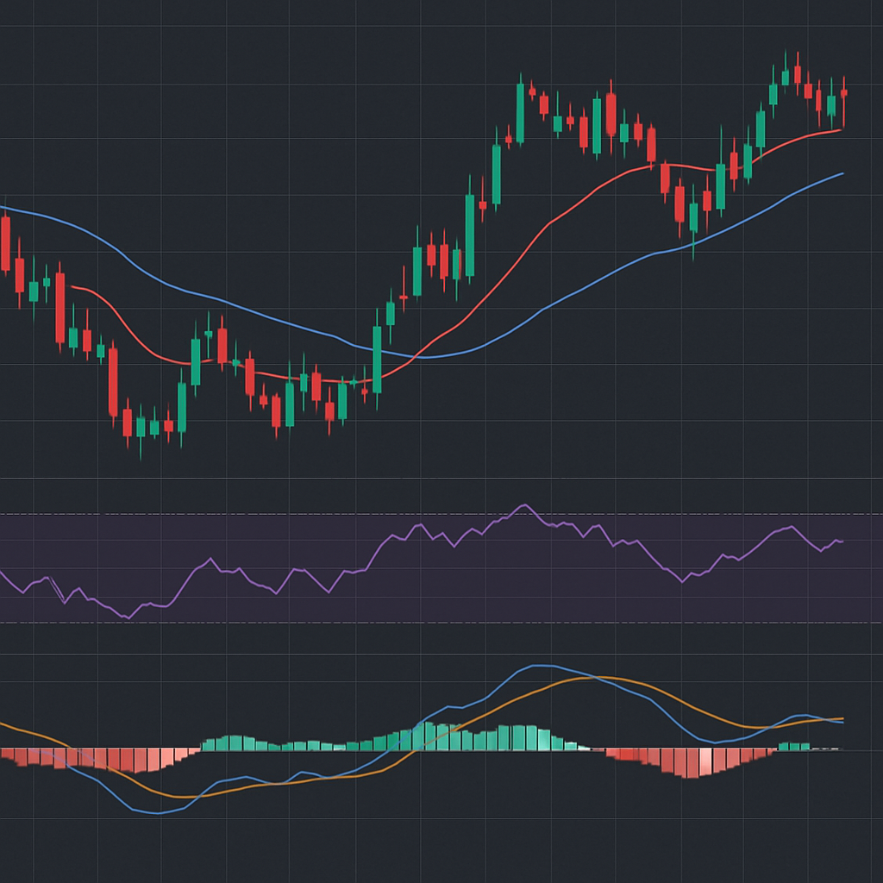This screenshot has width=883, height=883.
Task: Click the divider between RSI and MACD panes
Action: [x=441, y=654]
